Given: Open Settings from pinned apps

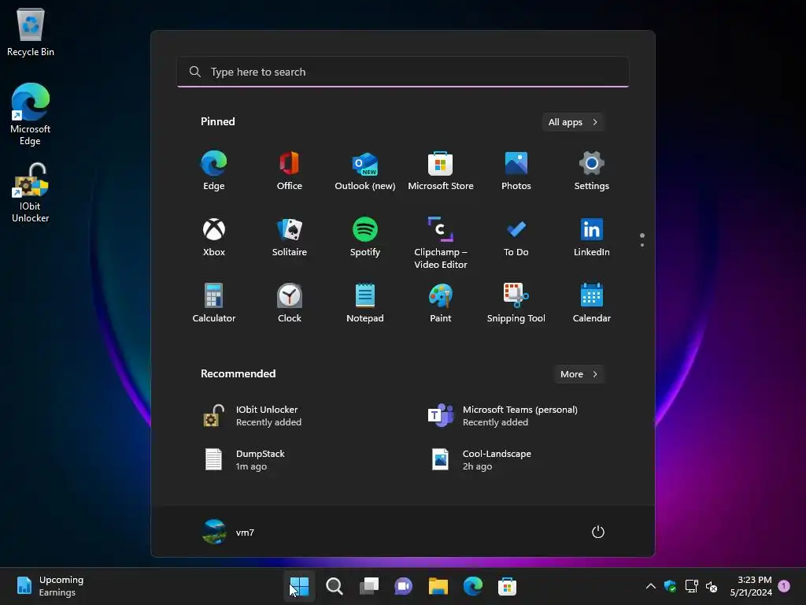Looking at the screenshot, I should tap(592, 171).
